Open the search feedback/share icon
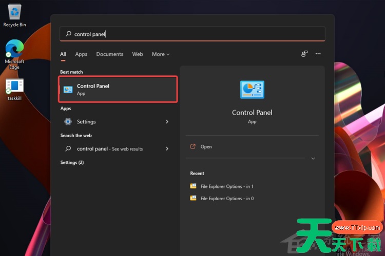 click(304, 54)
